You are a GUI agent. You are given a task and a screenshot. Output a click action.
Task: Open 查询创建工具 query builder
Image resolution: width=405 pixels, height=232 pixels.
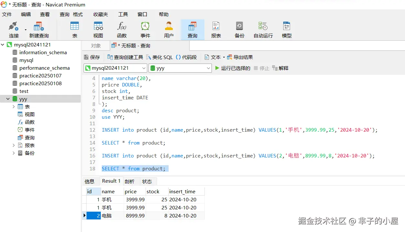(125, 57)
